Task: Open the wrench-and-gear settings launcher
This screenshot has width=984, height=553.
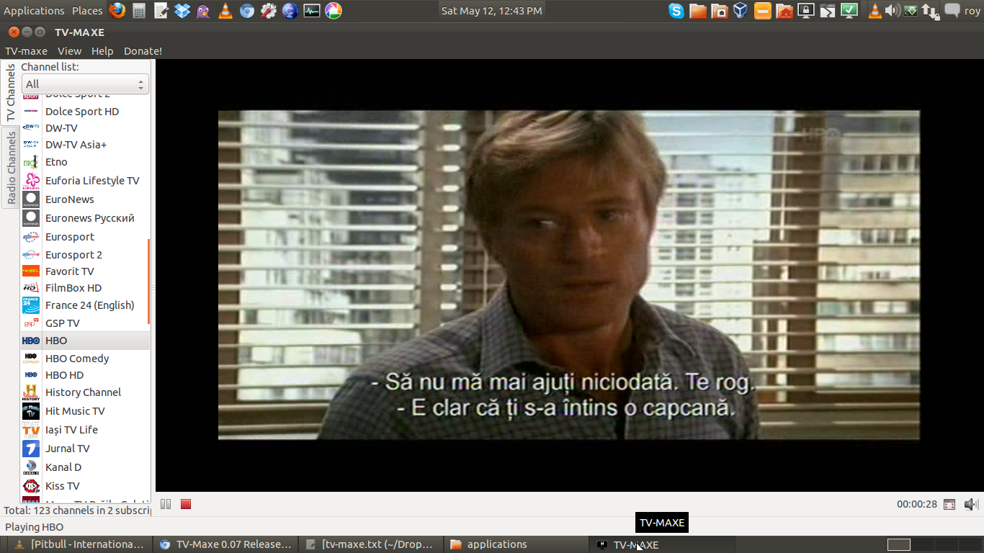Action: point(269,11)
